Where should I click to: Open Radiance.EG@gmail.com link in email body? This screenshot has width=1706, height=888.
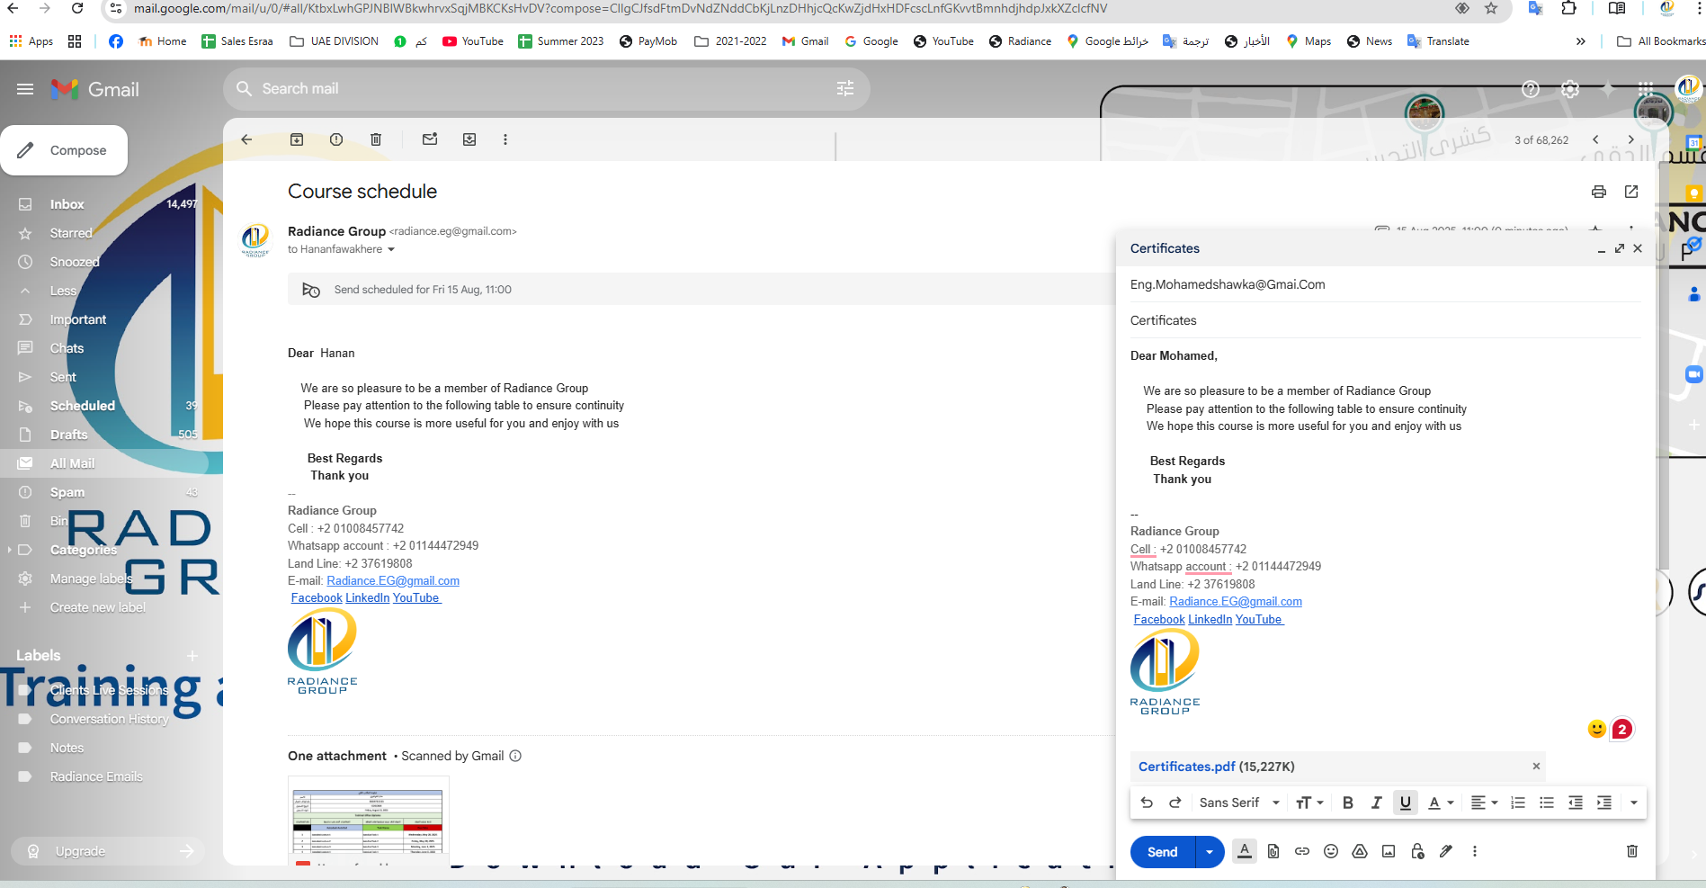point(393,581)
